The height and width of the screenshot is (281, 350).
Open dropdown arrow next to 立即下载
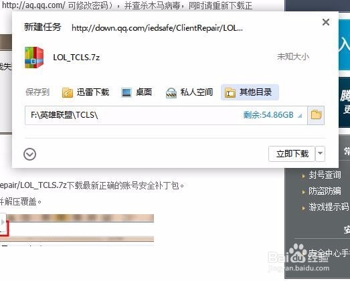(320, 154)
